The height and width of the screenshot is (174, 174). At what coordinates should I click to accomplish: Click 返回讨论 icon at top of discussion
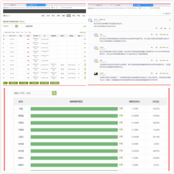pyautogui.click(x=163, y=13)
